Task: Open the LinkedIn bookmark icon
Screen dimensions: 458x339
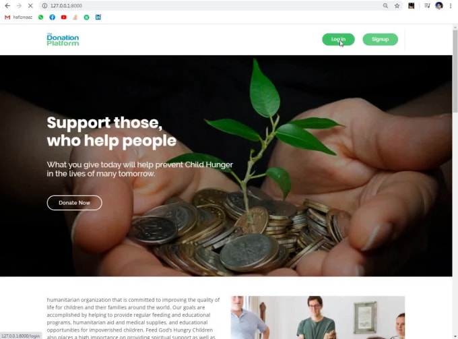Action: [98, 18]
